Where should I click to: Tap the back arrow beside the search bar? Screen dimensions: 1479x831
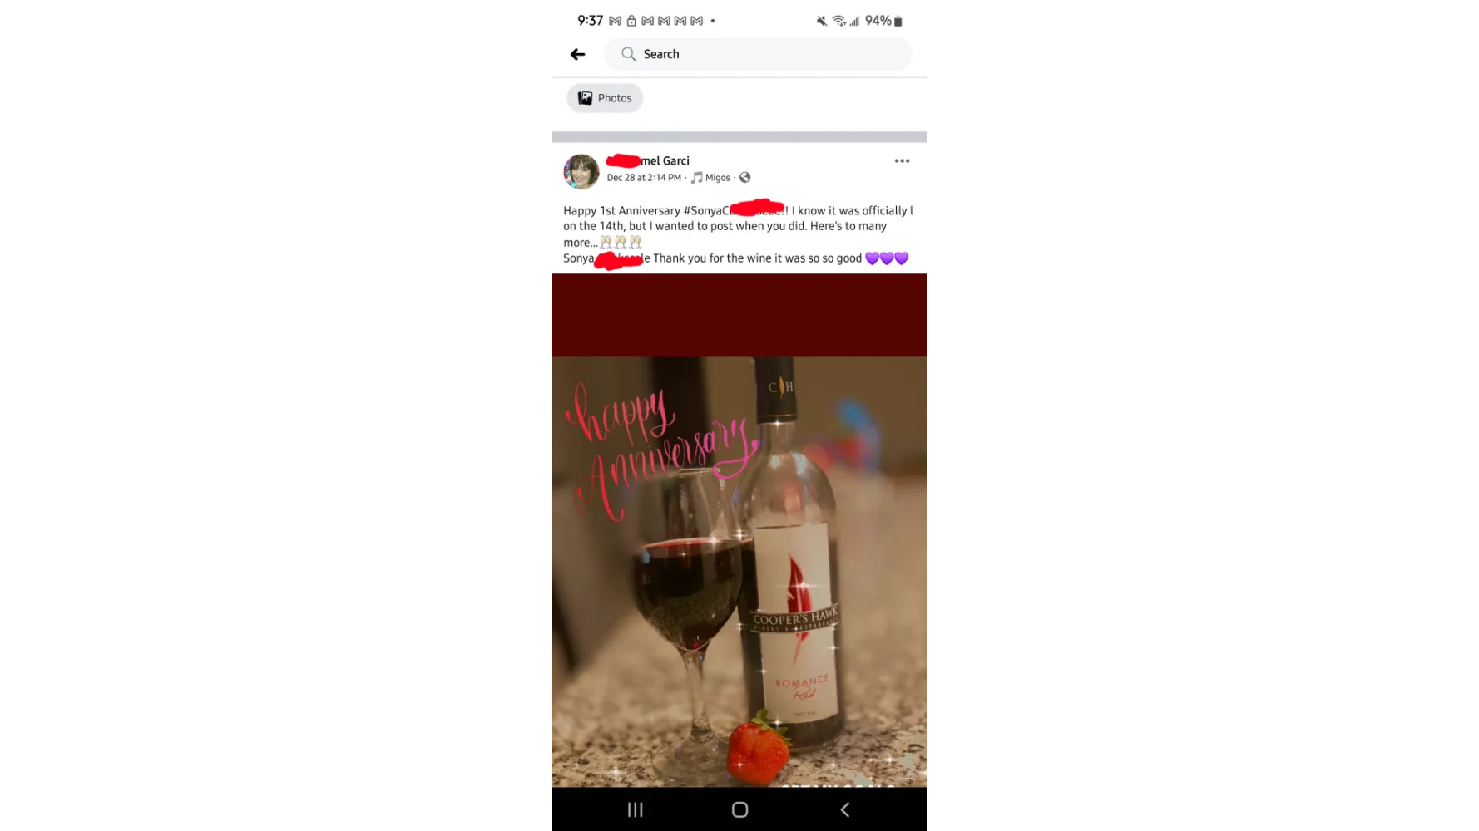[577, 54]
